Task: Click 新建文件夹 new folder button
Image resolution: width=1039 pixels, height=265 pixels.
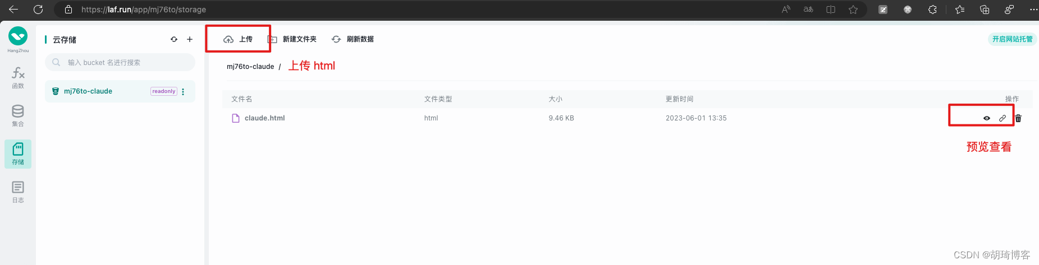Action: 292,39
